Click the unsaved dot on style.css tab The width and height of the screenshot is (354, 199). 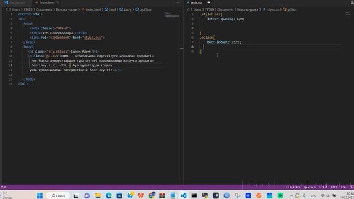(209, 2)
